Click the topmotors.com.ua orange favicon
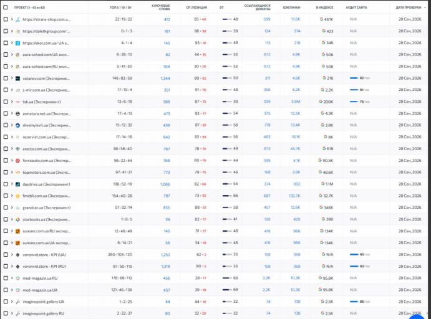This screenshot has height=319, width=431. pyautogui.click(x=17, y=173)
